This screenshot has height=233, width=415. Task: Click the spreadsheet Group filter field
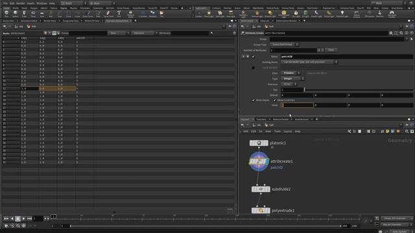[x=88, y=33]
